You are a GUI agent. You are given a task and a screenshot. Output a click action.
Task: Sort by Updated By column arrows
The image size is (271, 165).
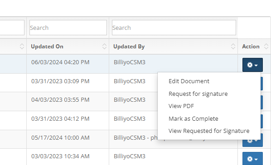233,47
